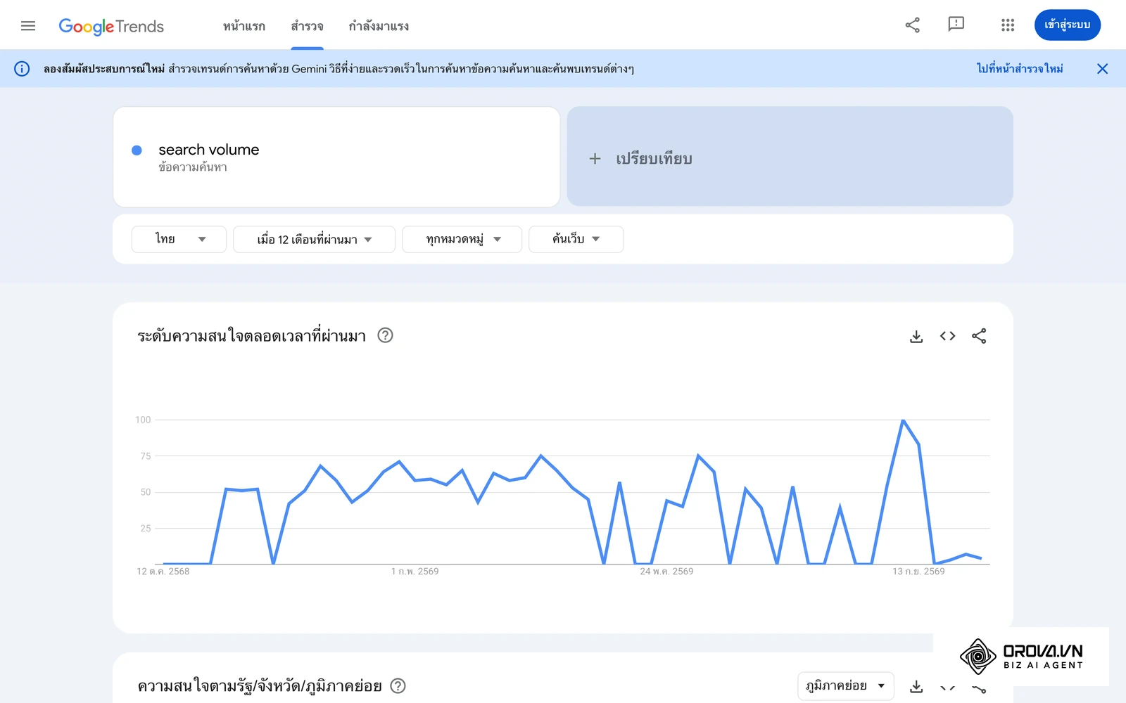Open the ค้นเว็บ search type dropdown
This screenshot has width=1126, height=703.
click(576, 239)
